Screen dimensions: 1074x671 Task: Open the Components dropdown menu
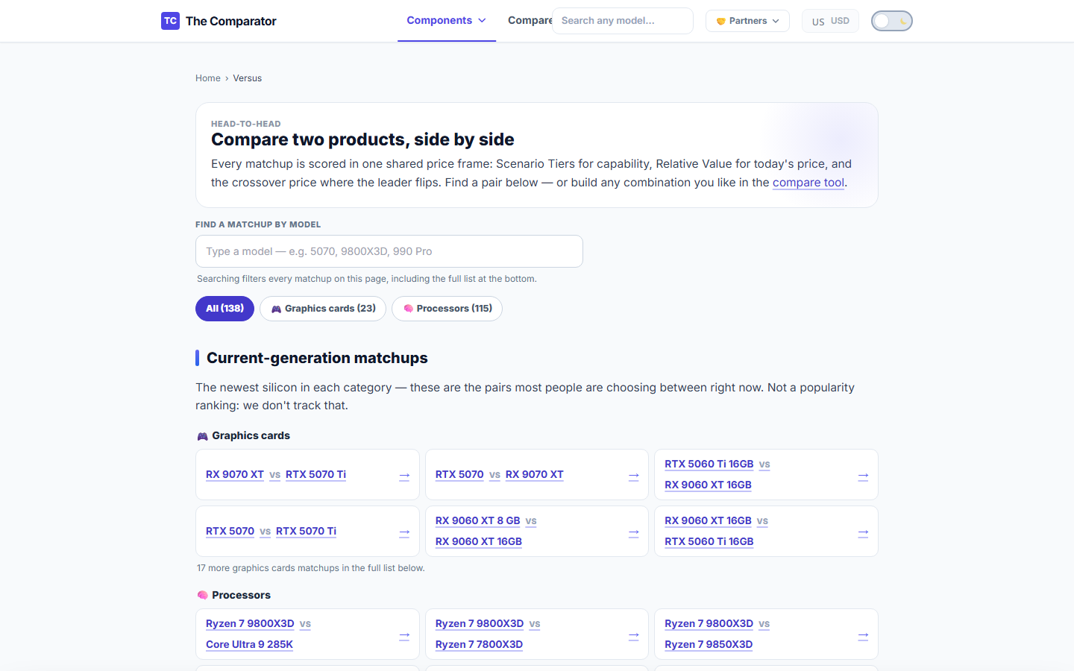pos(447,21)
